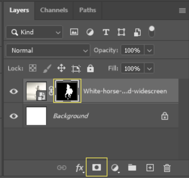Click the Link layers chain icon

point(62,168)
